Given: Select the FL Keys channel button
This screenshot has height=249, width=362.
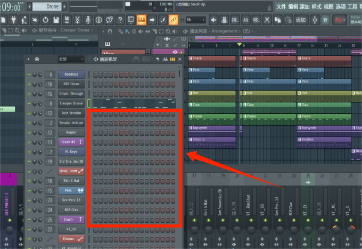Looking at the screenshot, I should coord(71,152).
